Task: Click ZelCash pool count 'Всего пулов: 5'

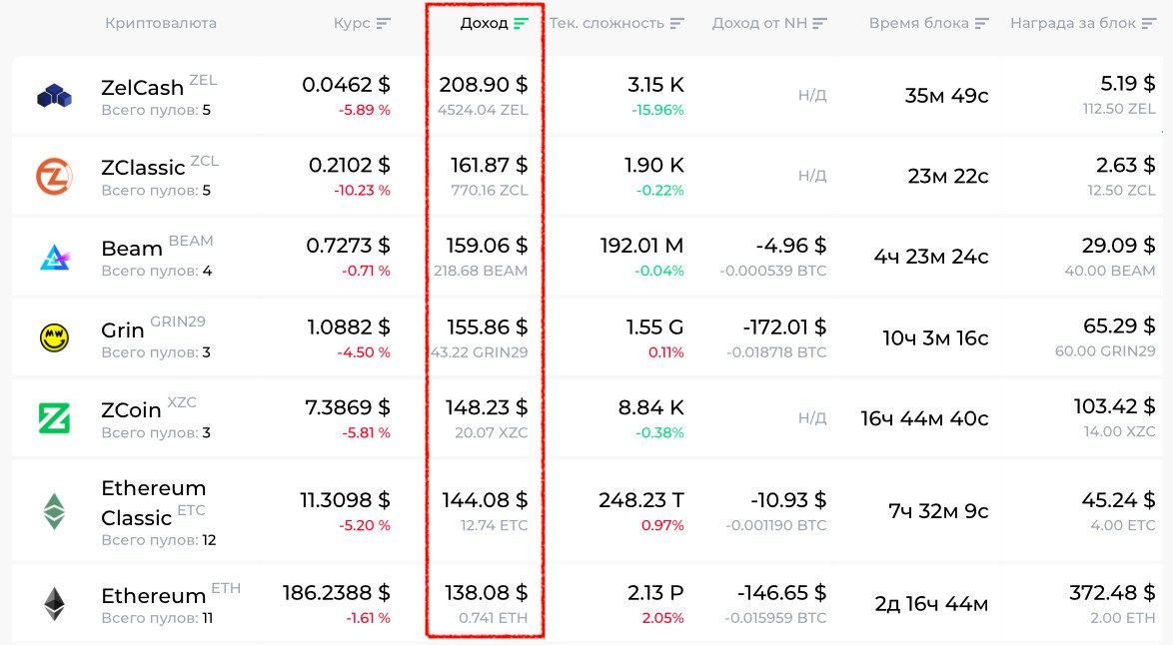Action: [156, 110]
